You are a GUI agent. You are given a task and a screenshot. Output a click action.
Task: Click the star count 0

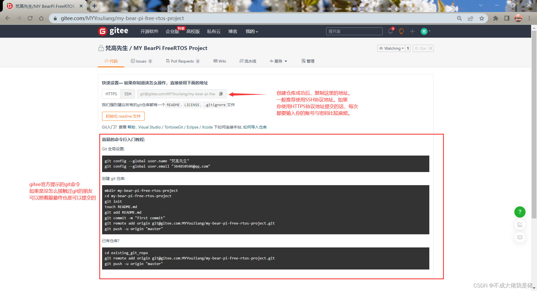point(430,48)
